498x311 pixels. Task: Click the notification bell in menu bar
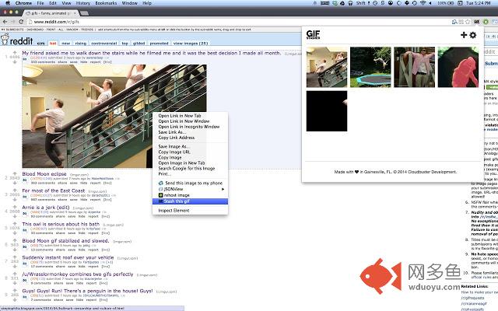315,3
